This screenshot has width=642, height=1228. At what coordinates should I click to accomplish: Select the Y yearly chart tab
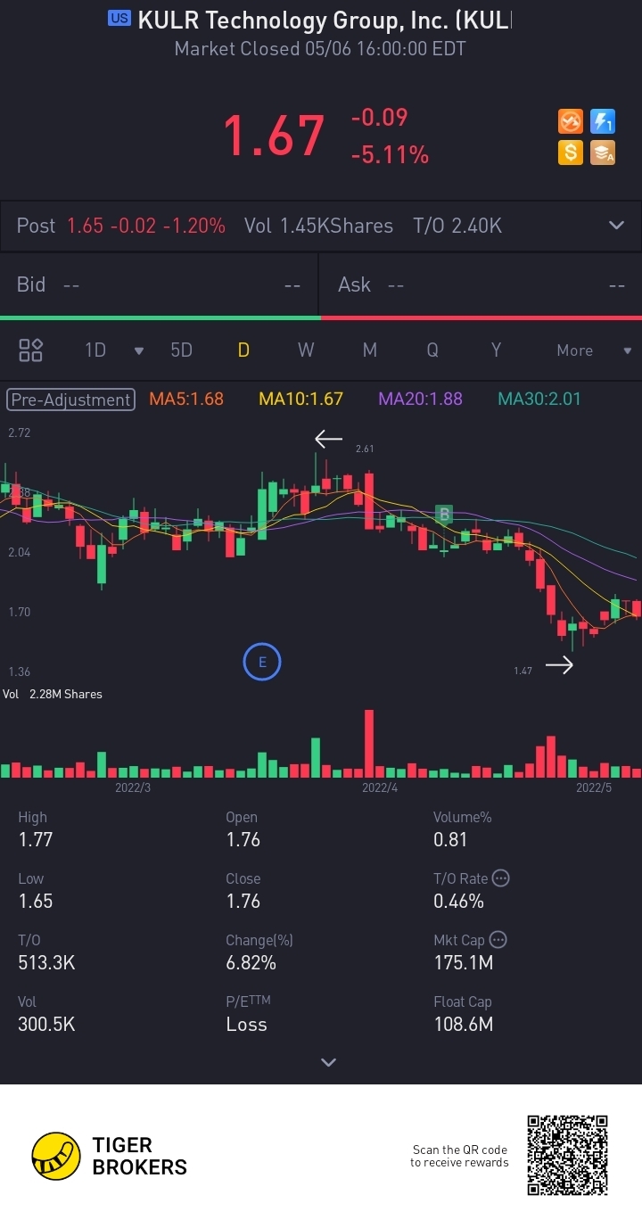coord(496,350)
